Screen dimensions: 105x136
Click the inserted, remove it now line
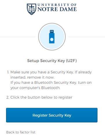[x=32, y=77]
